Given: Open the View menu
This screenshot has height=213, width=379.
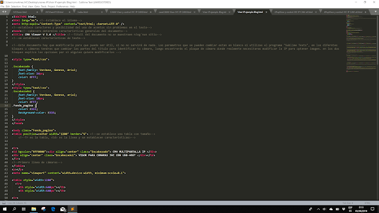Looking at the screenshot, I should tap(30, 7).
